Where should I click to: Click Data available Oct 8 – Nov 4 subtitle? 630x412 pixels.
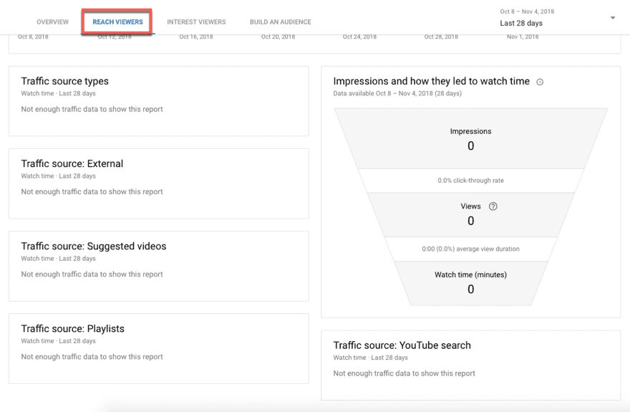(x=397, y=93)
